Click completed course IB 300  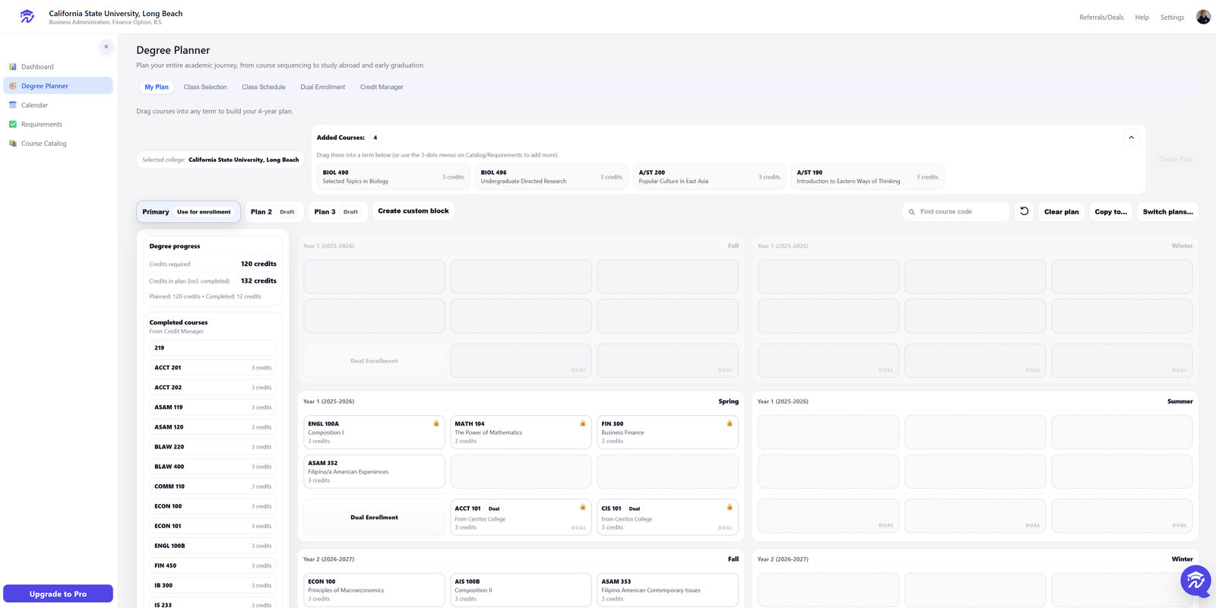click(x=213, y=585)
